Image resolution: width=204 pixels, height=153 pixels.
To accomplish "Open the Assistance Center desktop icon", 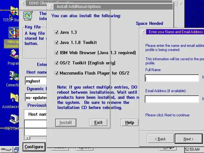I will (14, 98).
